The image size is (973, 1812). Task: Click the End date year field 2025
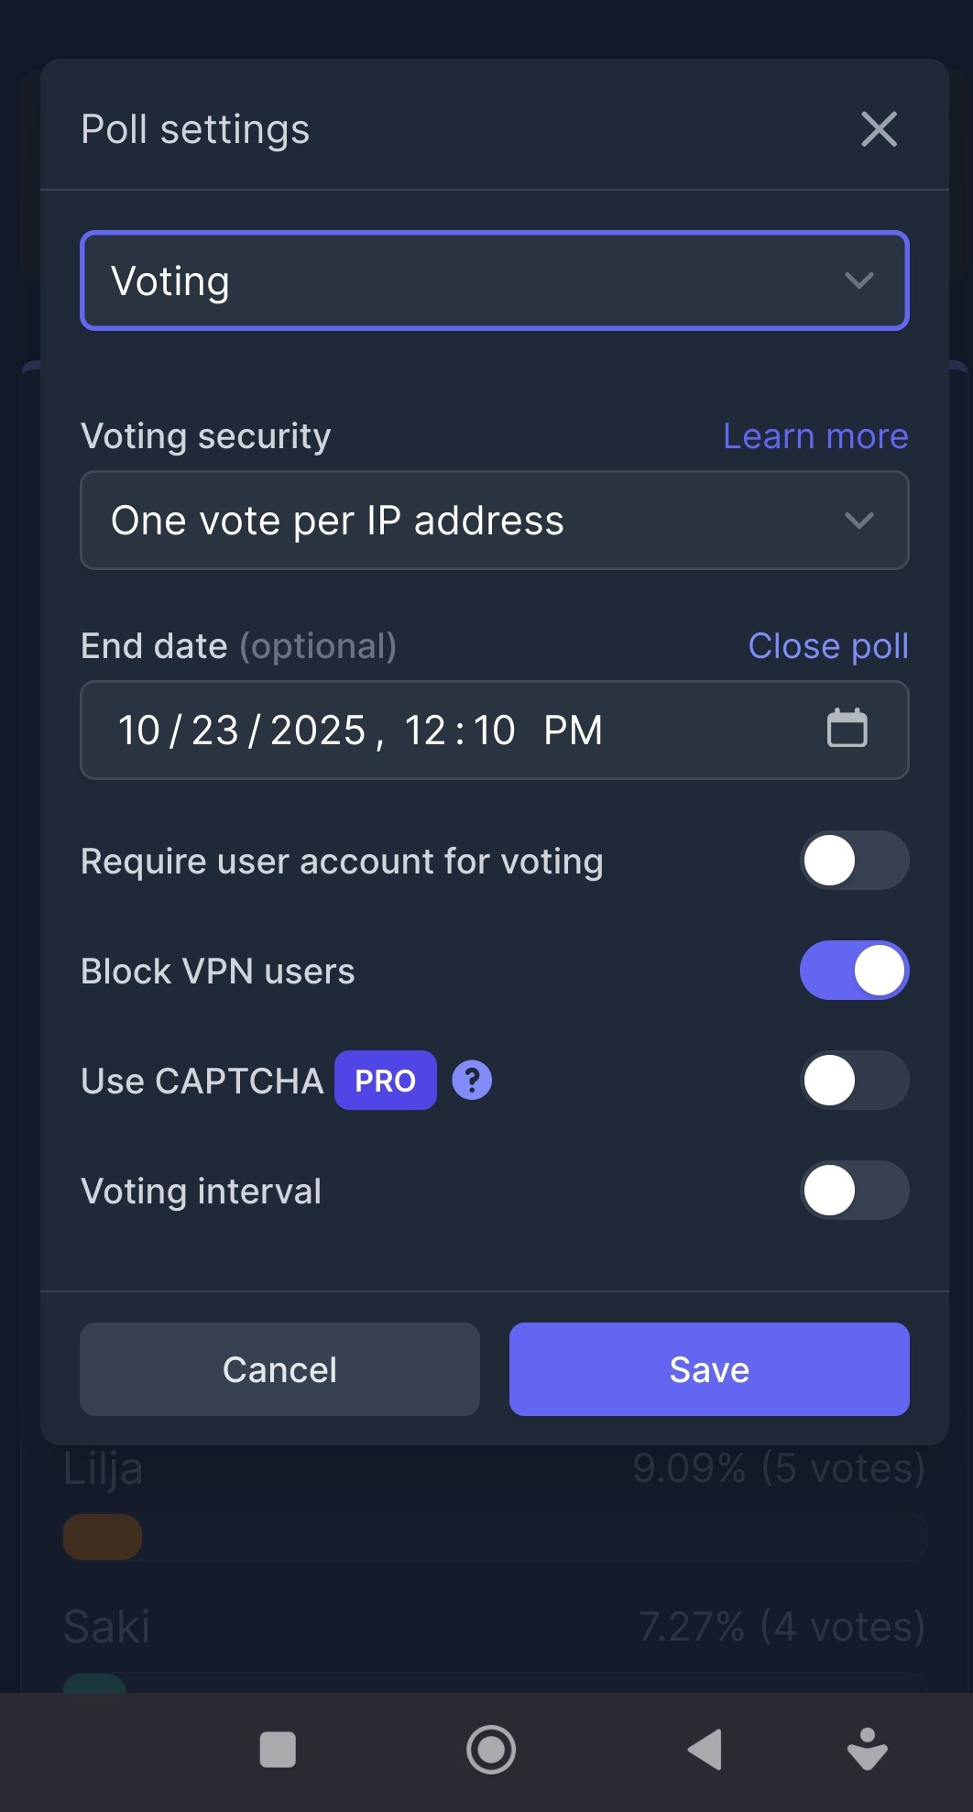pyautogui.click(x=318, y=730)
